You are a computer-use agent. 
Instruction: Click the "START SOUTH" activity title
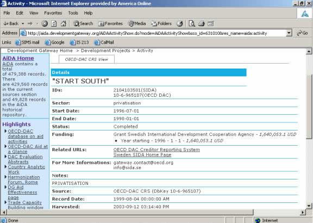tap(80, 81)
